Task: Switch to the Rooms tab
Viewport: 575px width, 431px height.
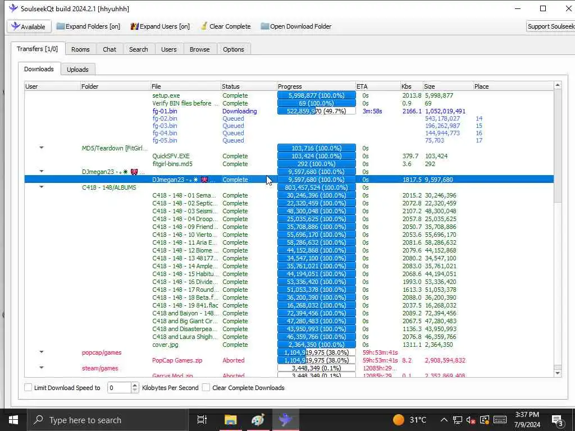Action: [x=80, y=49]
